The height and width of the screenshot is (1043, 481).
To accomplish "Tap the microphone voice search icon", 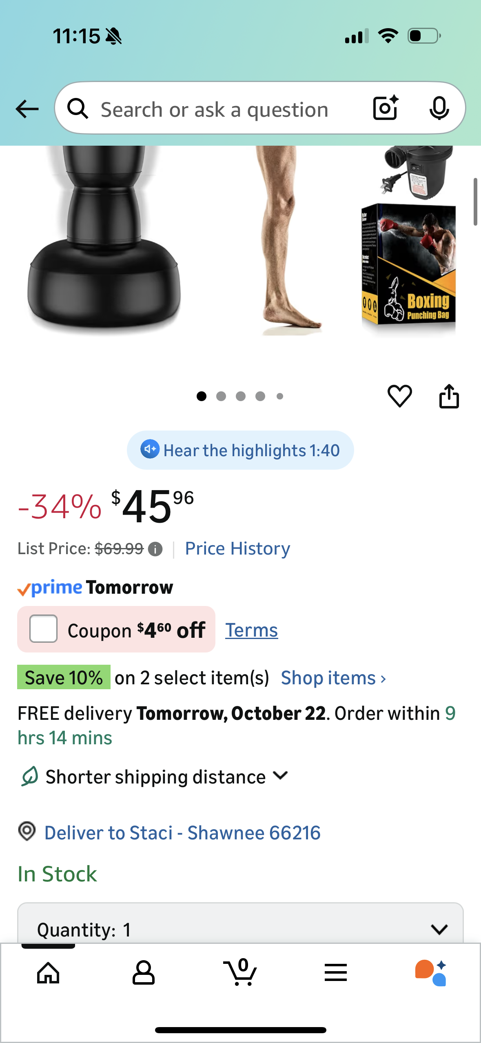I will coord(439,108).
